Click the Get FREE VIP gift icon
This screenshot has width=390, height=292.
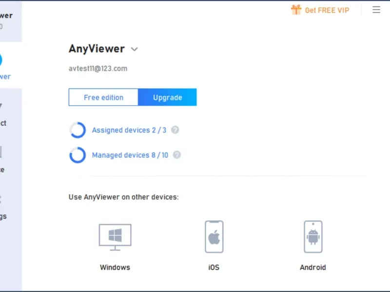pos(296,10)
